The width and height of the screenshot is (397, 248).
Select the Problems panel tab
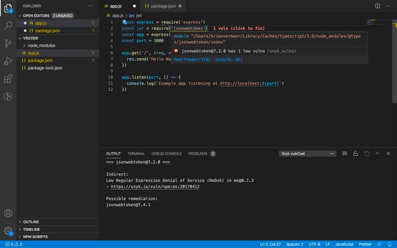tap(202, 153)
